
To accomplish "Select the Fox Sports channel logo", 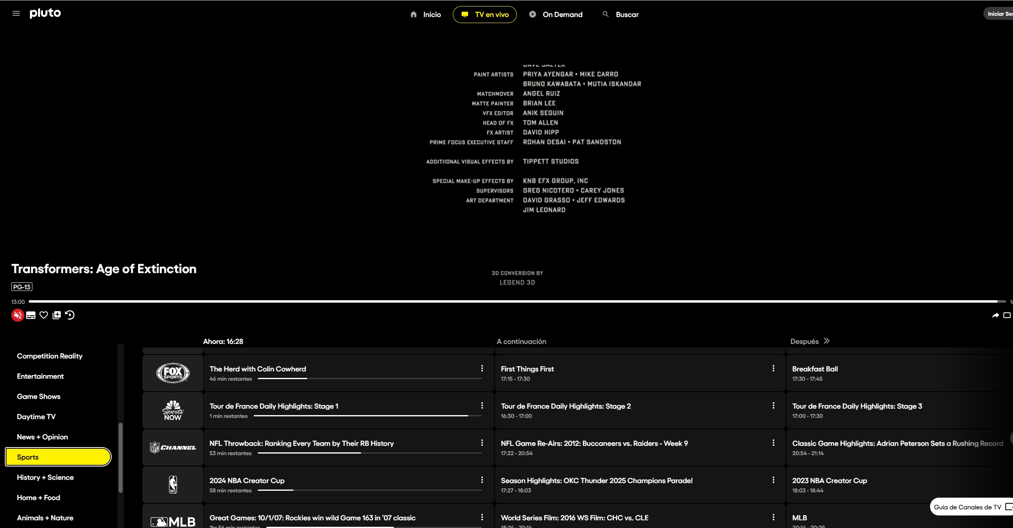I will 173,373.
